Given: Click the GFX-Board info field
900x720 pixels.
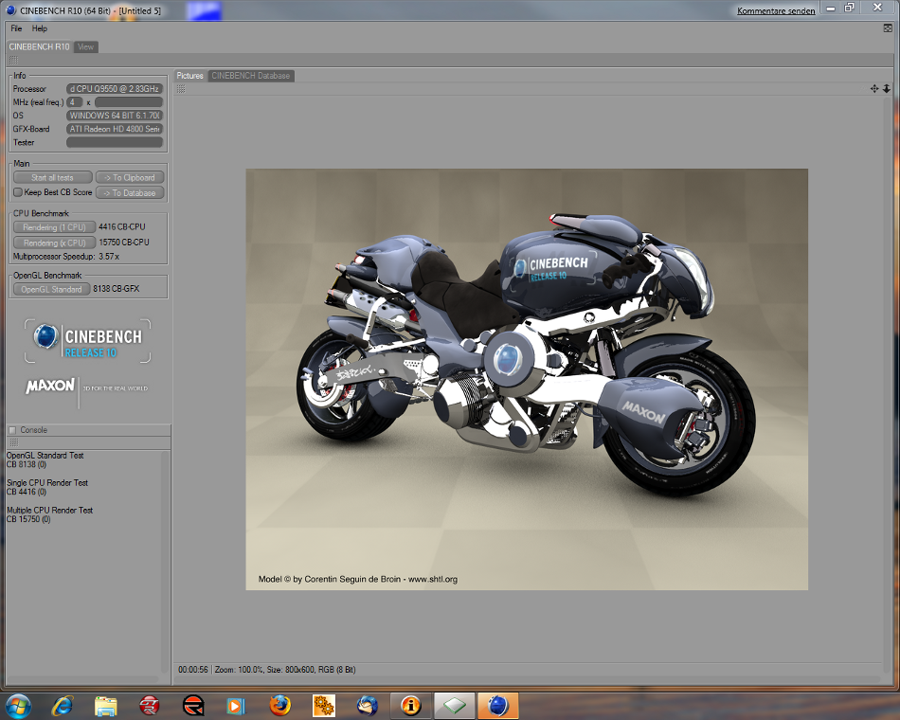Looking at the screenshot, I should point(115,129).
